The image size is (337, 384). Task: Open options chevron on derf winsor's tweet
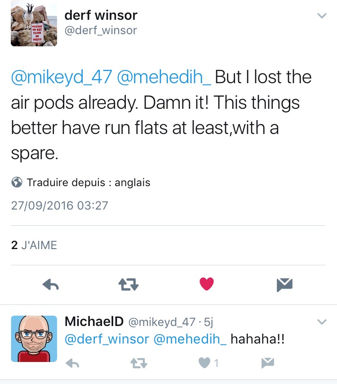[322, 16]
